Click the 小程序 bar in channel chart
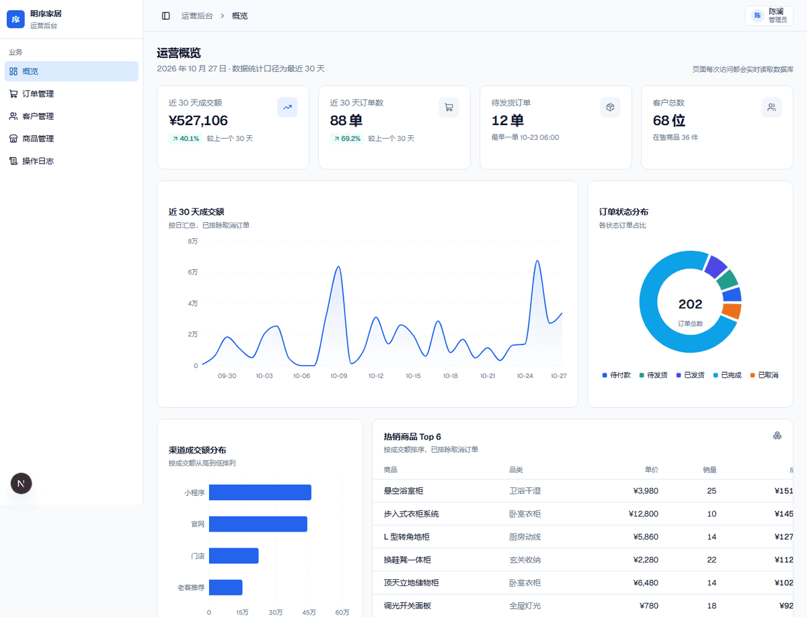807x617 pixels. tap(260, 493)
